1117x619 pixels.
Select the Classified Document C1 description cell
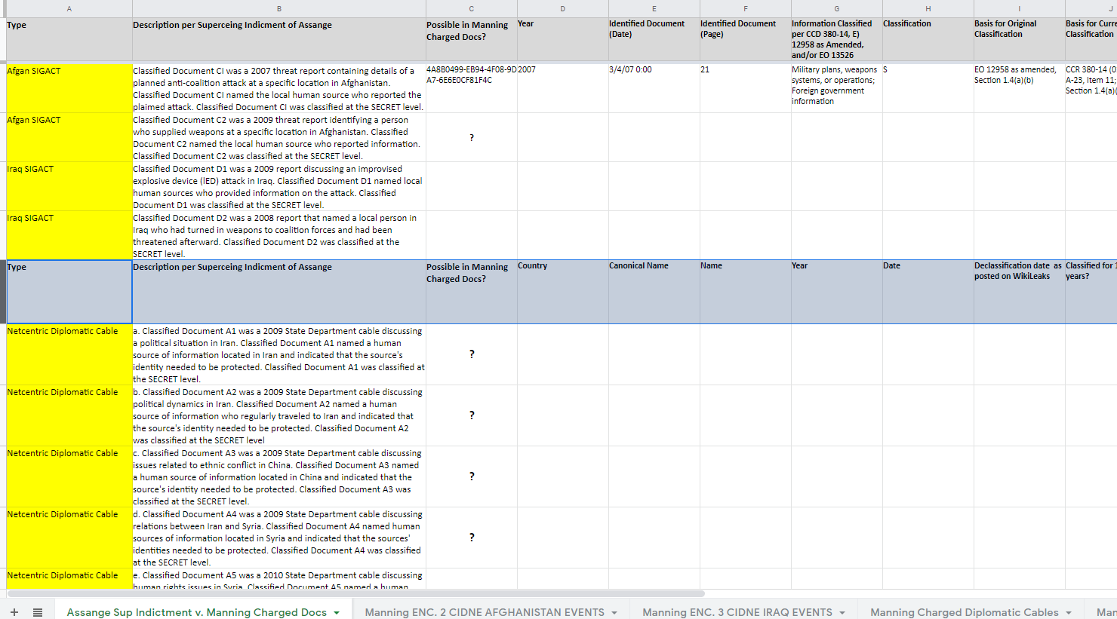coord(279,88)
